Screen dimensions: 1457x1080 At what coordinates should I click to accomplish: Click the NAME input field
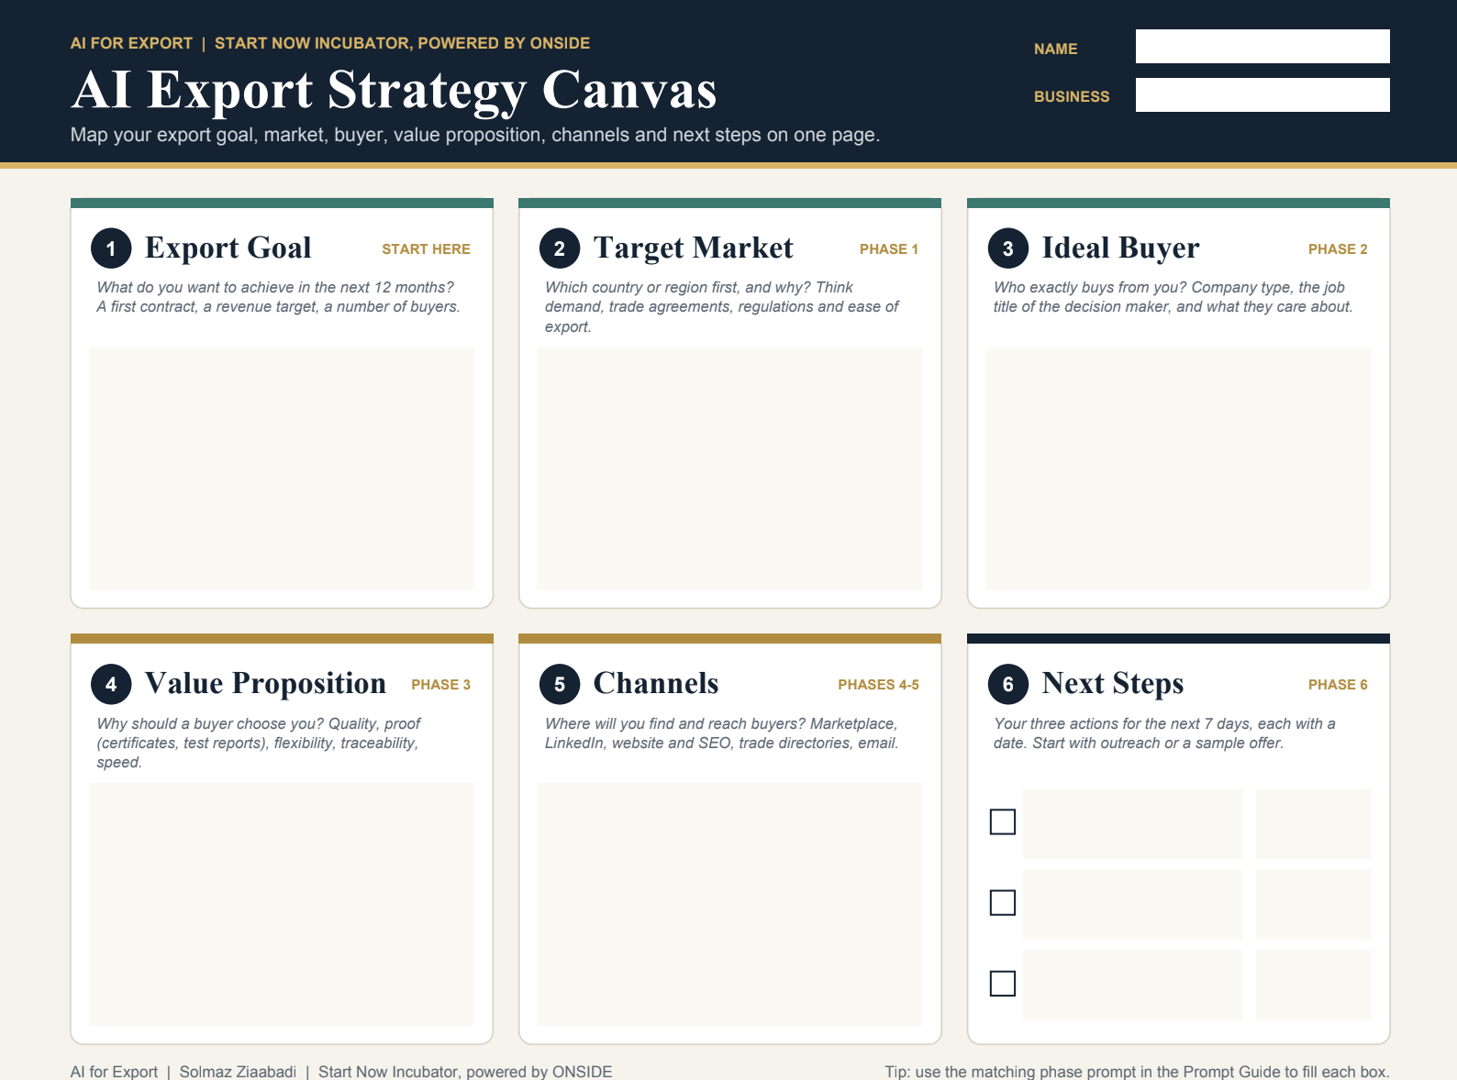coord(1262,47)
